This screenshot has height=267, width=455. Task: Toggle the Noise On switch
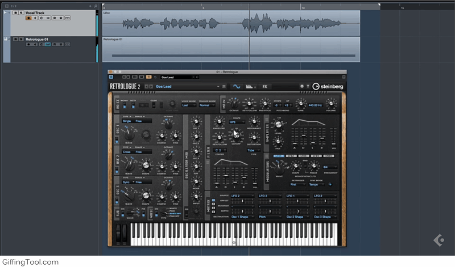point(156,214)
